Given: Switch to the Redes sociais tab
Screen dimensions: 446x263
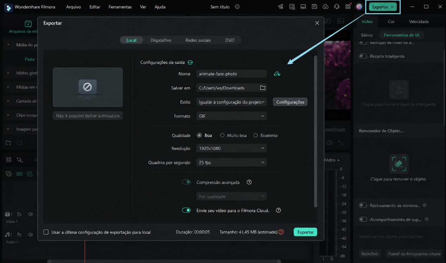Looking at the screenshot, I should 198,40.
